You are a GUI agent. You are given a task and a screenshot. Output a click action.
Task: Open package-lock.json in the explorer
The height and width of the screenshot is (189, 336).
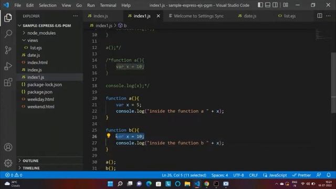pyautogui.click(x=49, y=85)
